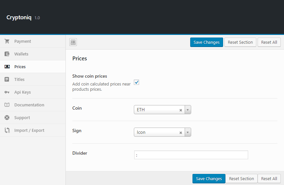Open the Wallets settings tab
This screenshot has width=284, height=185.
coord(21,54)
